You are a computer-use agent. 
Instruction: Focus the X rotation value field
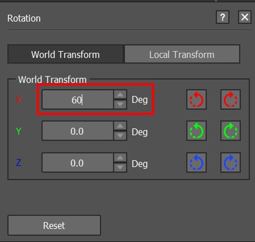click(78, 99)
